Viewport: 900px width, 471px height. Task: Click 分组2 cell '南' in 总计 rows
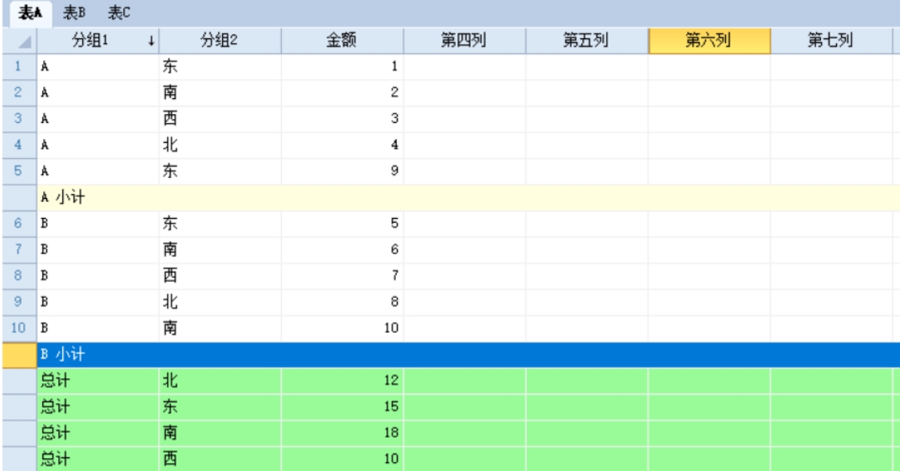coord(220,433)
